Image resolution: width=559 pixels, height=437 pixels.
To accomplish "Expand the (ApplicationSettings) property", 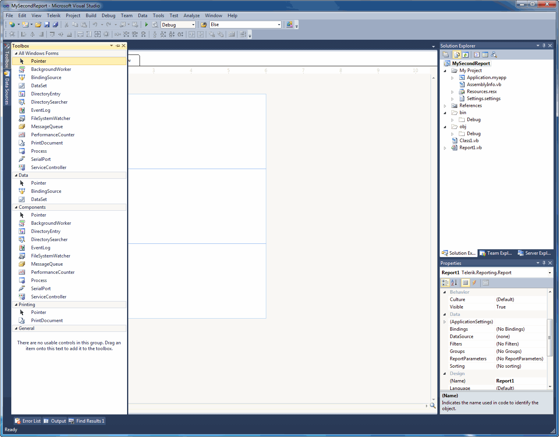I will tap(444, 322).
